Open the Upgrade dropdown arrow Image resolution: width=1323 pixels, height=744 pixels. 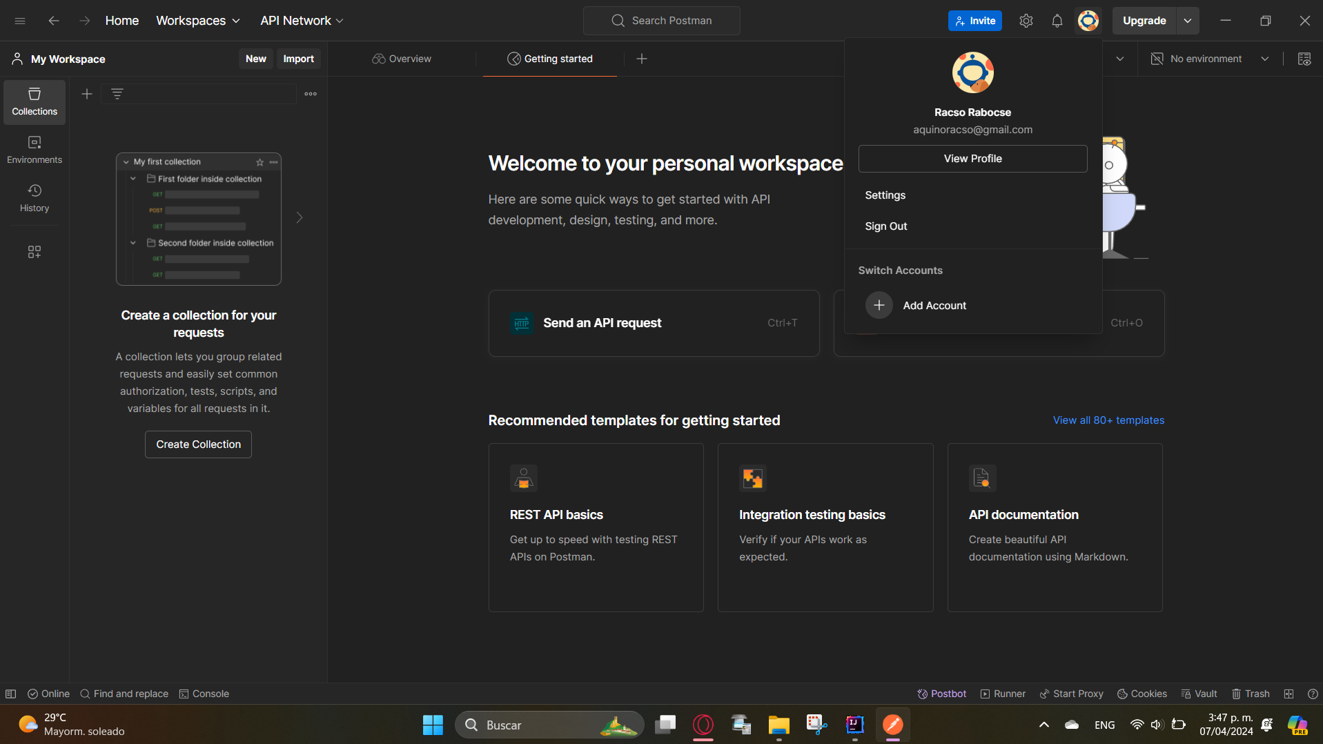(1188, 21)
